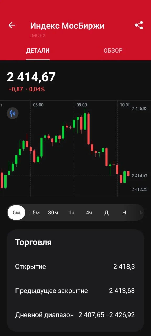Tap the 09:00 time marker on chart

[82, 105]
